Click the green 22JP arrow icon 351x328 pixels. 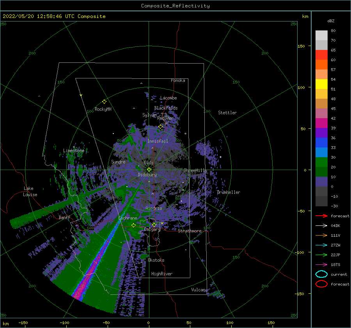point(321,255)
